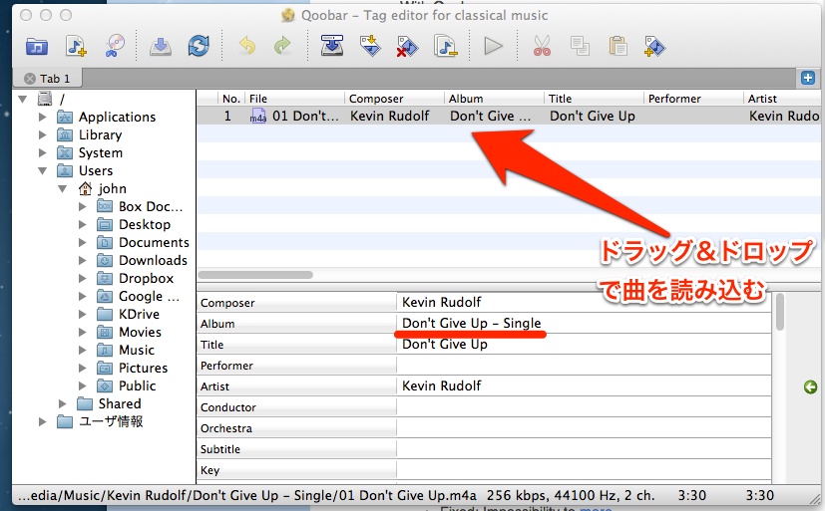The height and width of the screenshot is (511, 825).
Task: Sort by the Album column header
Action: [494, 99]
